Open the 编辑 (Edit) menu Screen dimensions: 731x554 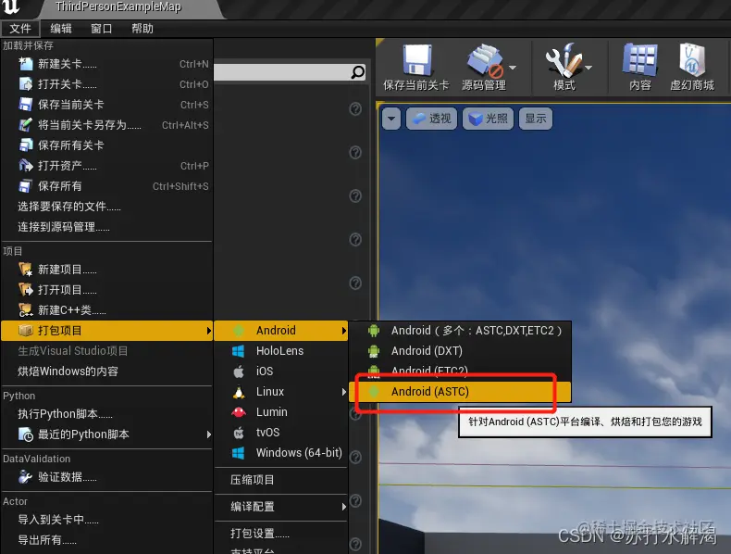click(60, 29)
